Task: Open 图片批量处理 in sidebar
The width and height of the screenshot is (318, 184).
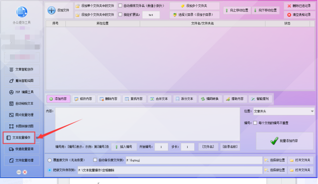Action: point(22,115)
